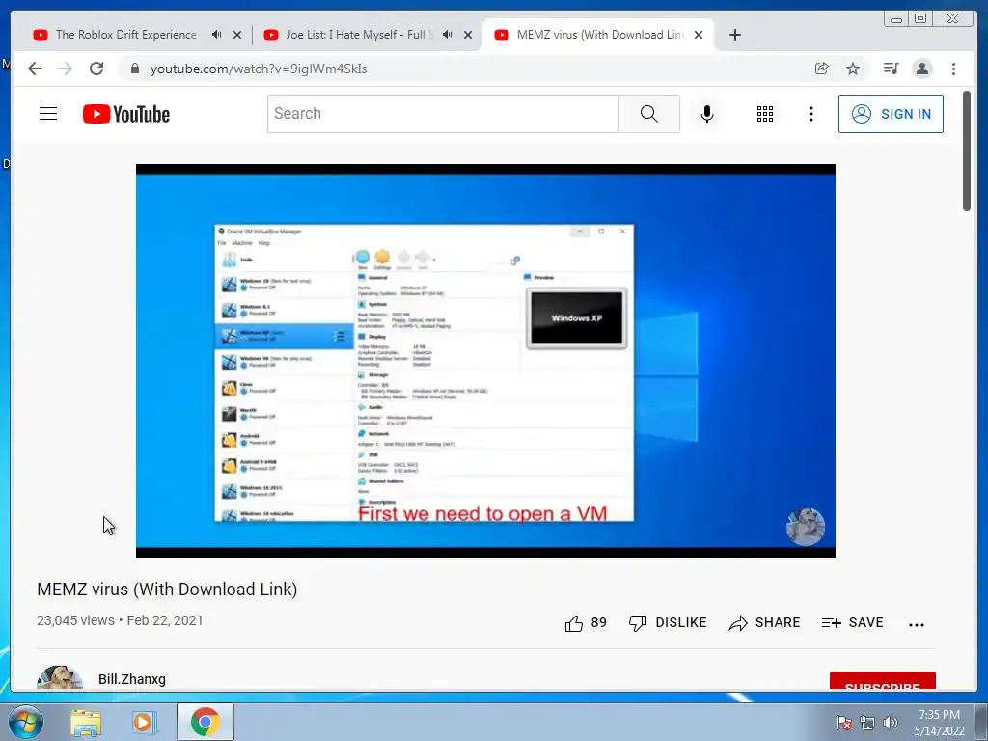Open the YouTube hamburger guide menu
The width and height of the screenshot is (988, 741).
click(48, 114)
